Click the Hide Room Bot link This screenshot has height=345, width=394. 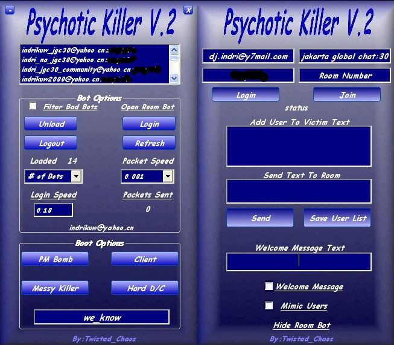[x=302, y=325]
